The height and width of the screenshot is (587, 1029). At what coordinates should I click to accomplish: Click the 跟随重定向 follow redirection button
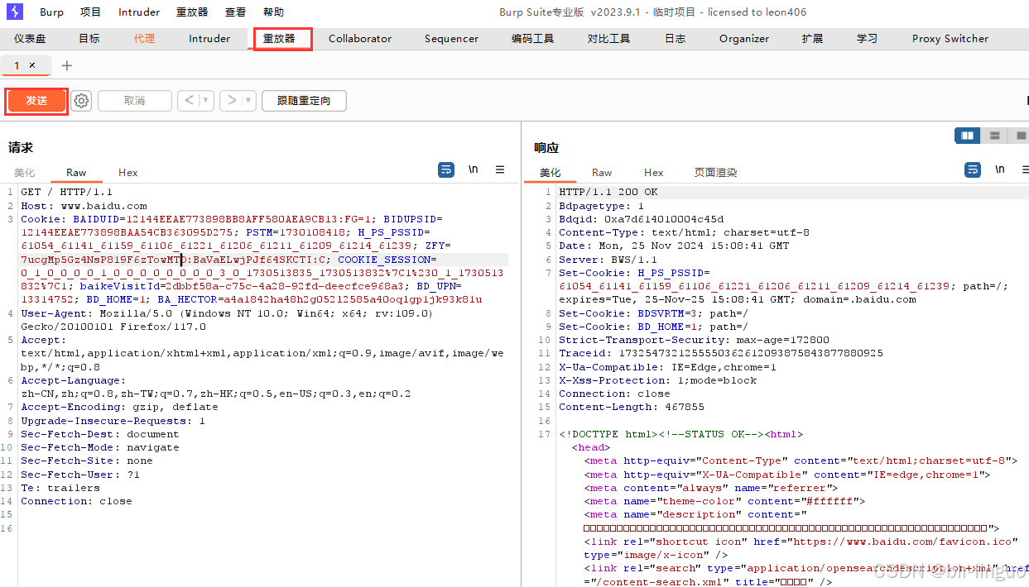[x=304, y=101]
